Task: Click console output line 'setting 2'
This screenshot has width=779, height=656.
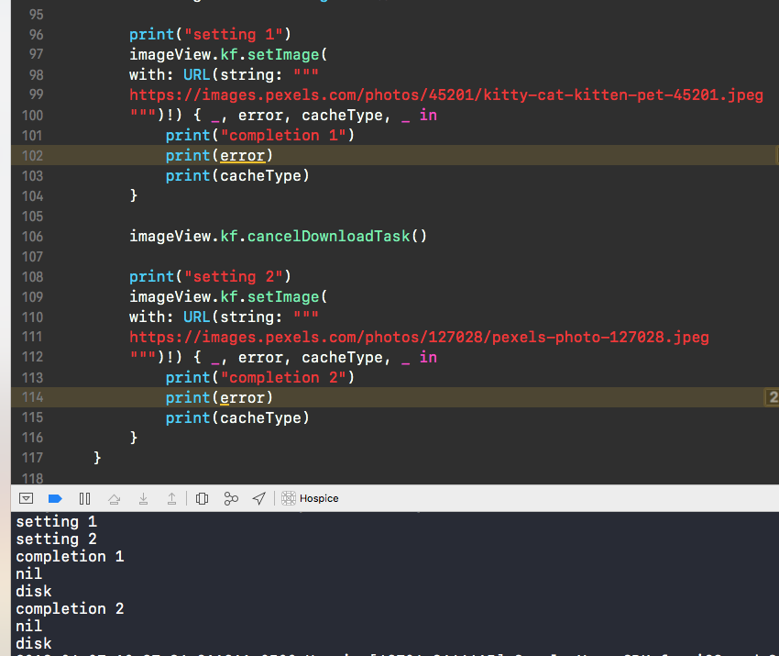Action: (56, 539)
